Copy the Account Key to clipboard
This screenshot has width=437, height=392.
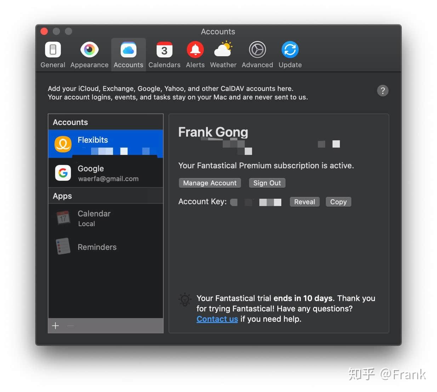338,202
